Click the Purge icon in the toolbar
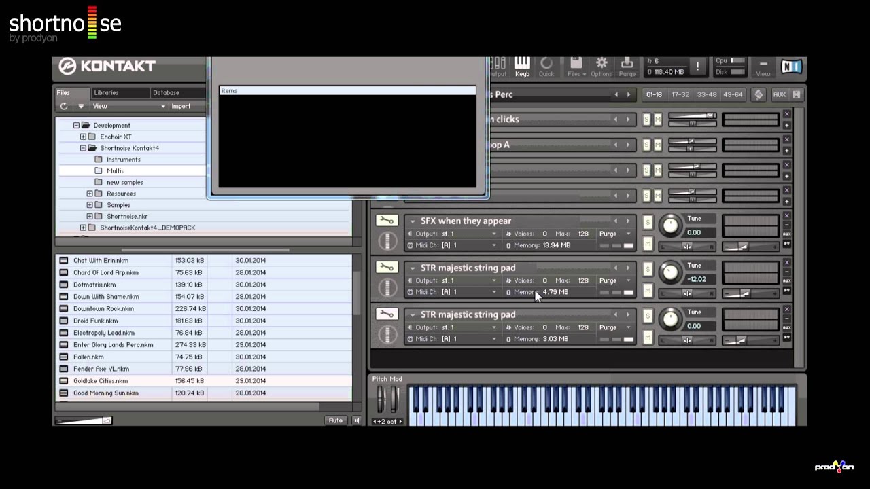The height and width of the screenshot is (489, 870). coord(627,66)
